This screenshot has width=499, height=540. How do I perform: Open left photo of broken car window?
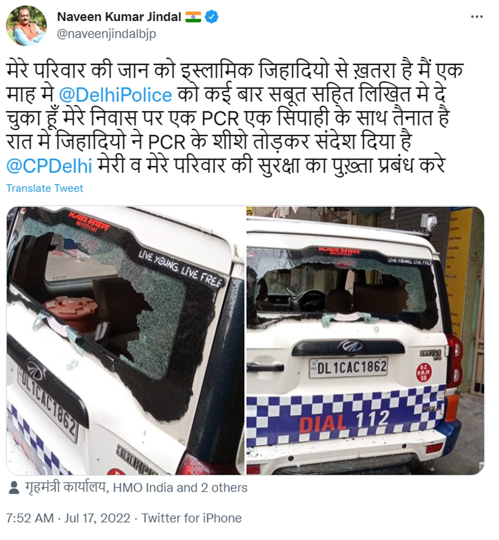pos(126,341)
